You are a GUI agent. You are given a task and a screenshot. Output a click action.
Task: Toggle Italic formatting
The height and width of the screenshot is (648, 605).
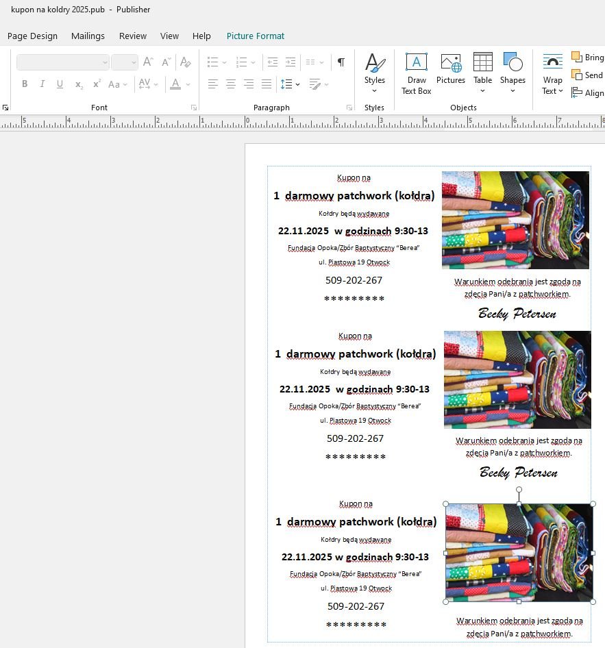click(x=42, y=84)
